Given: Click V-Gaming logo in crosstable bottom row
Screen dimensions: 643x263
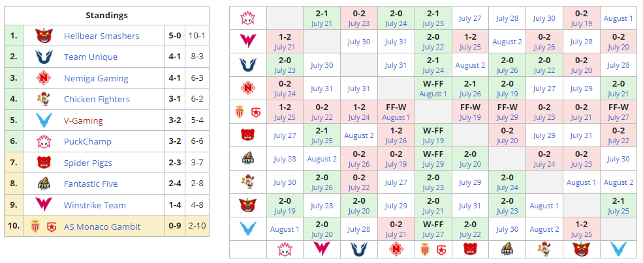Looking at the screenshot, I should pos(618,248).
